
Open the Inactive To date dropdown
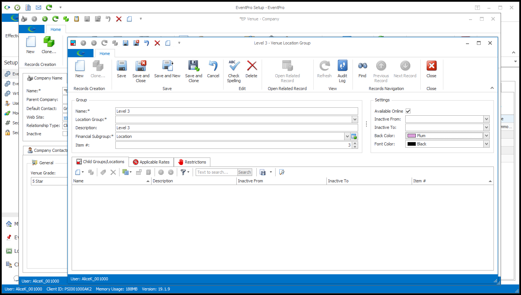486,127
